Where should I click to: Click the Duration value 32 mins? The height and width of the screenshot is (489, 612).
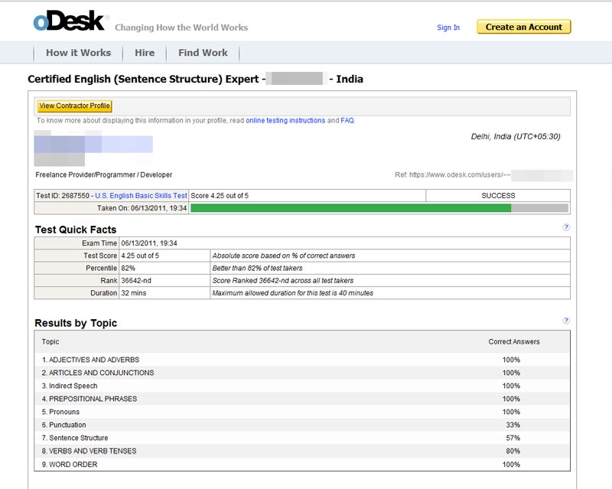133,293
